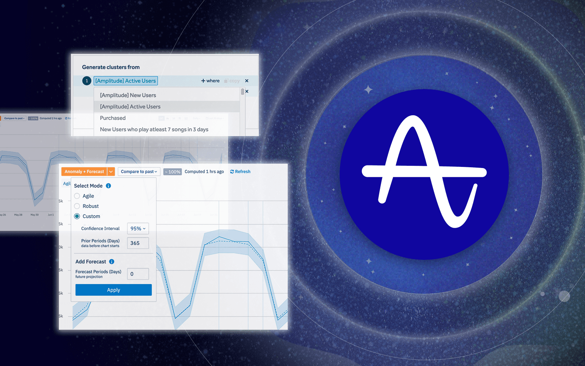Open the Confidence Interval 95% dropdown

pos(138,228)
